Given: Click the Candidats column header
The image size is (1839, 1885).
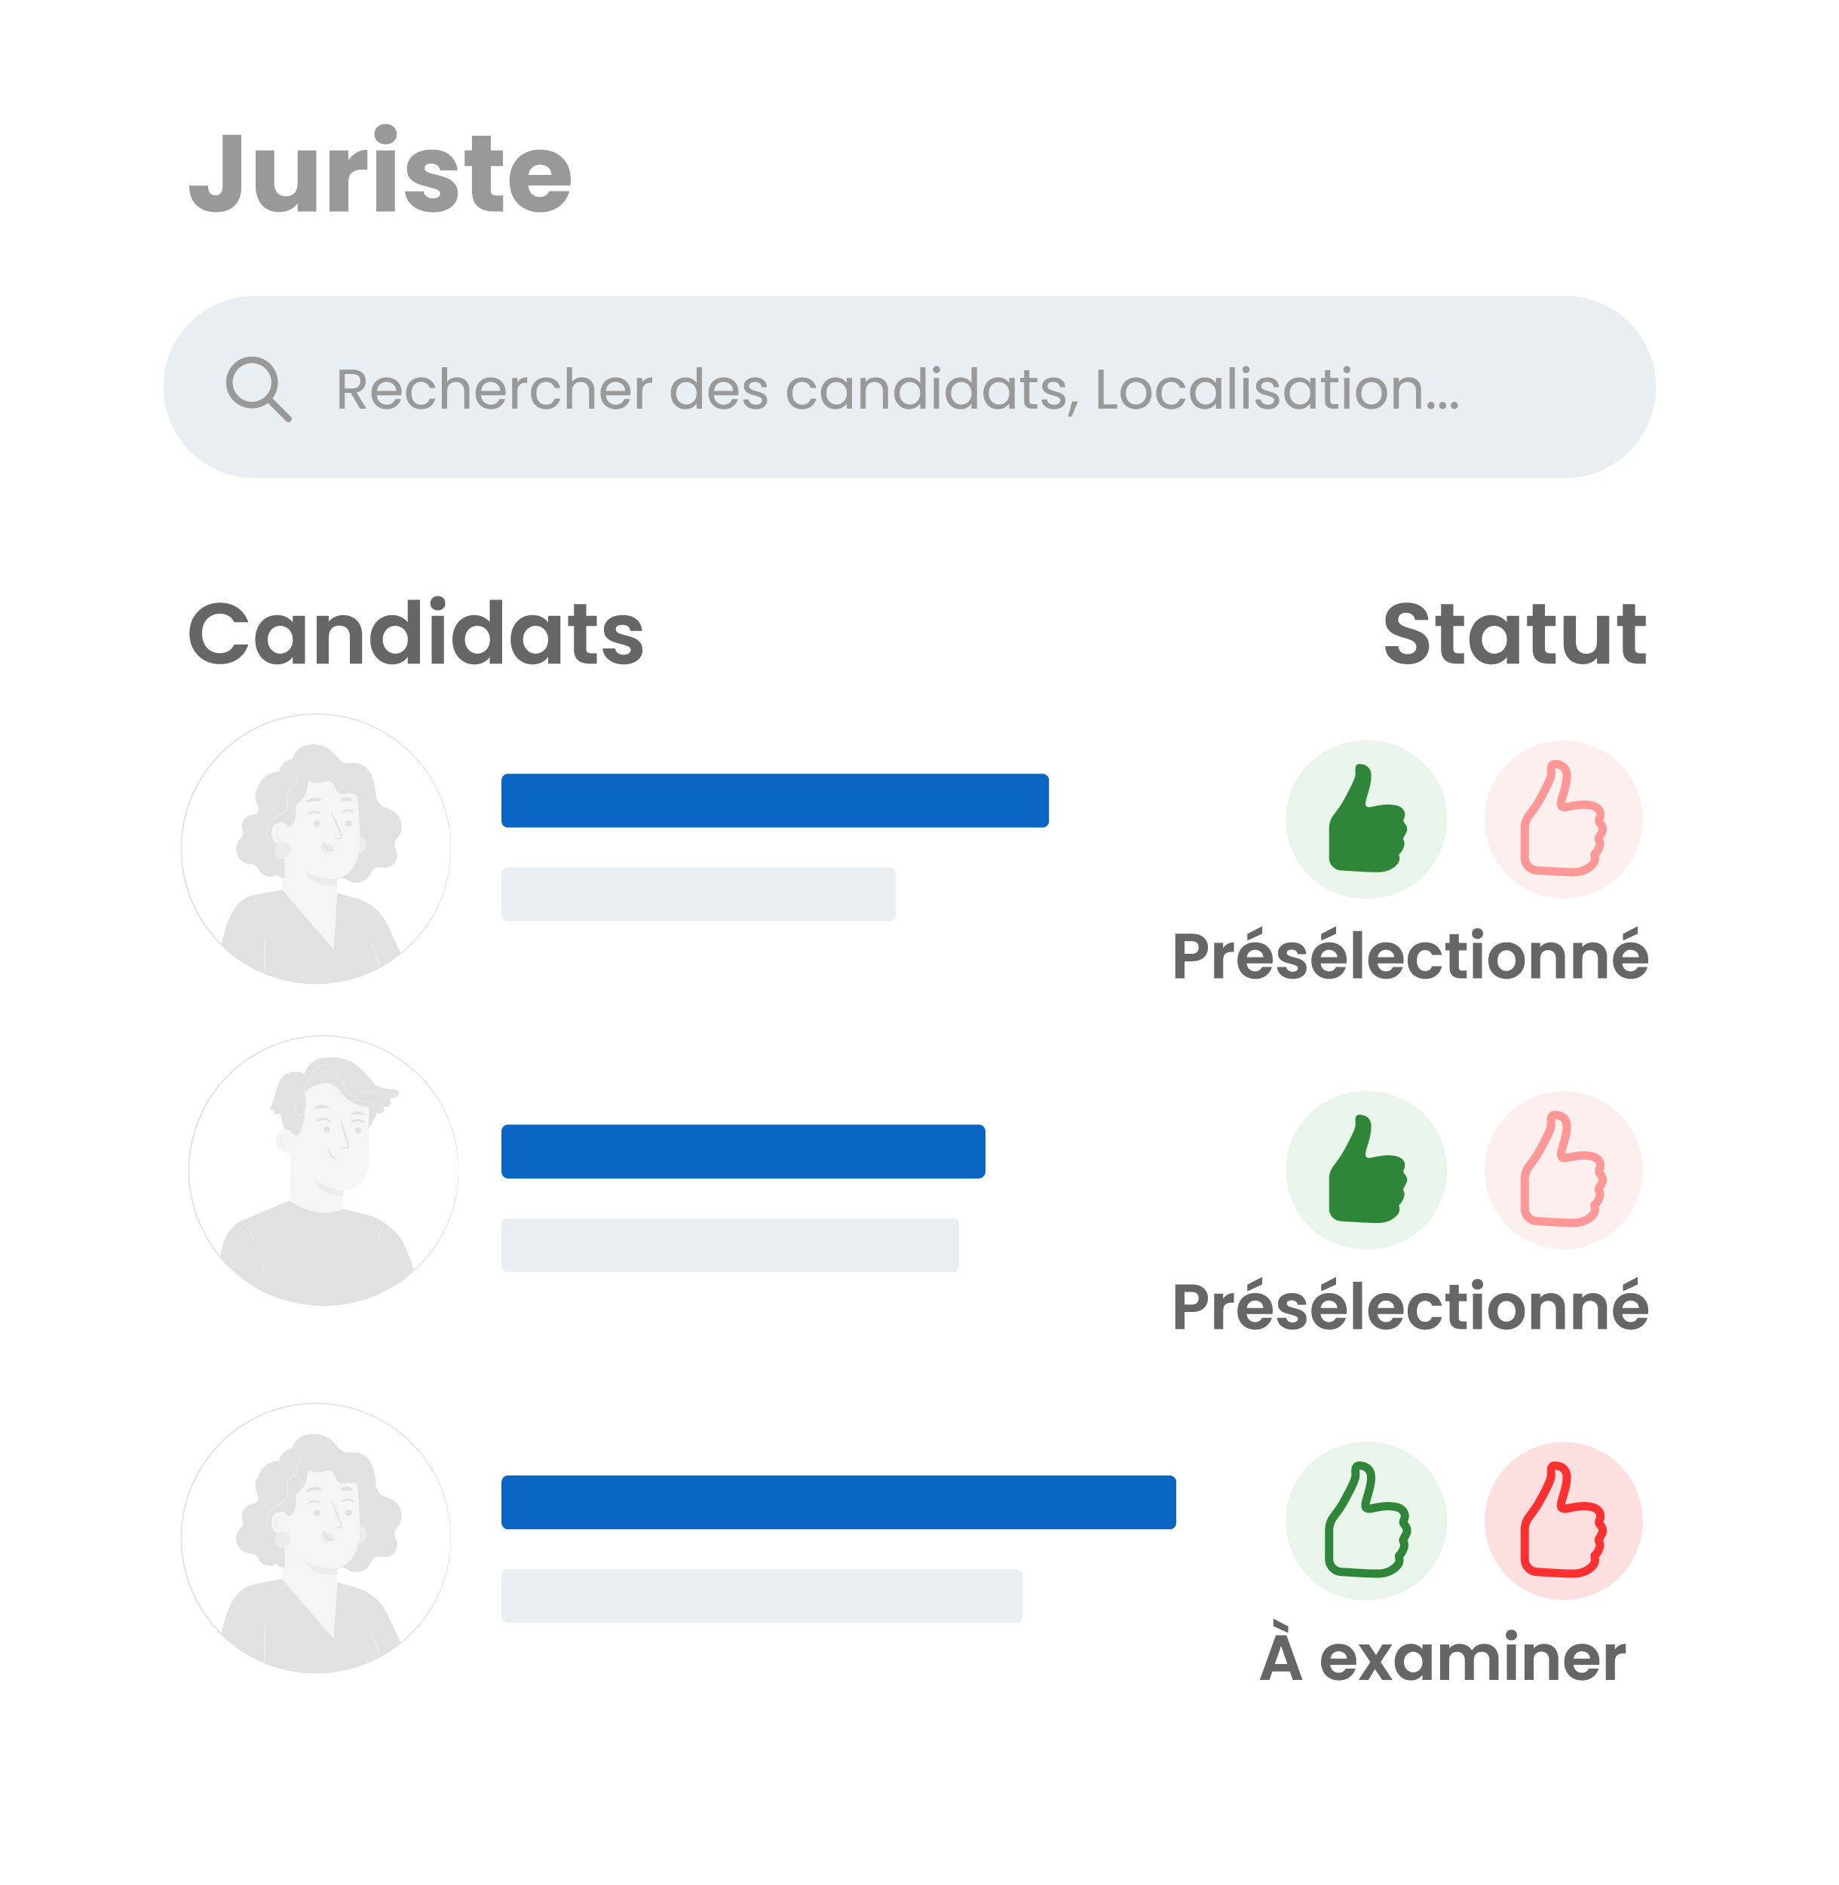Looking at the screenshot, I should coord(415,634).
